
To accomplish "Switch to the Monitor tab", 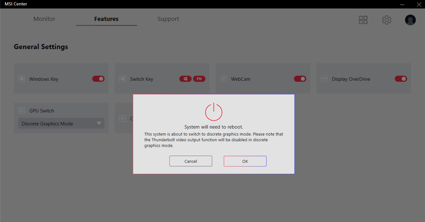I will point(44,19).
